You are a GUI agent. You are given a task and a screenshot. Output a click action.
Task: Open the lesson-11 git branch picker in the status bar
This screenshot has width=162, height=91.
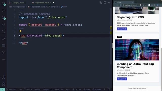tap(12, 89)
